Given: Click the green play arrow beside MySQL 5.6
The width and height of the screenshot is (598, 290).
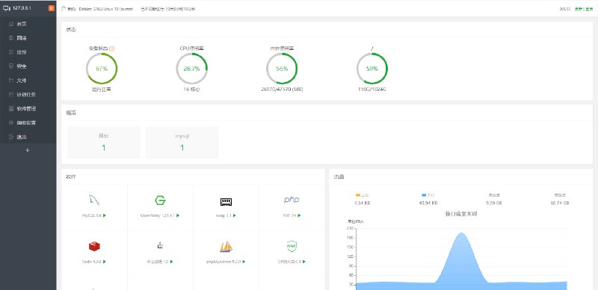Looking at the screenshot, I should 105,215.
